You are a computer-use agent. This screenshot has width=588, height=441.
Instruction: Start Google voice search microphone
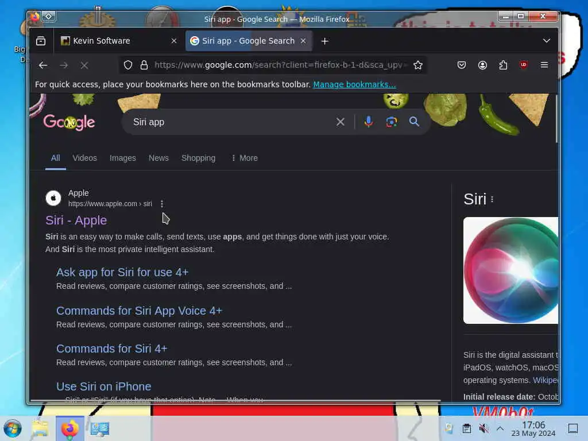pyautogui.click(x=369, y=122)
